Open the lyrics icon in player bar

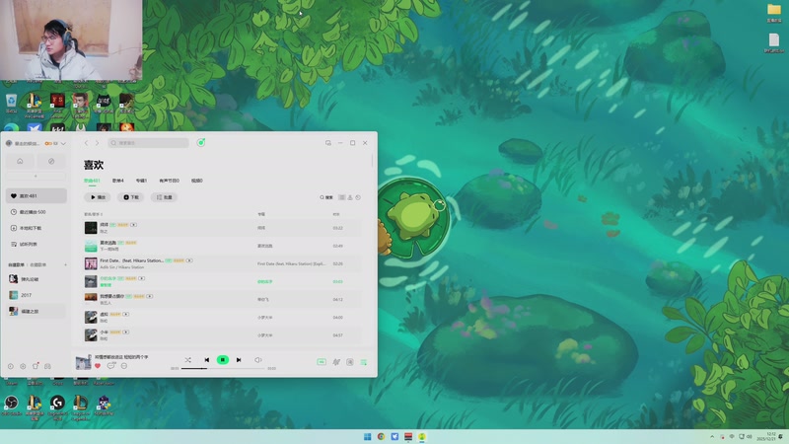point(350,362)
